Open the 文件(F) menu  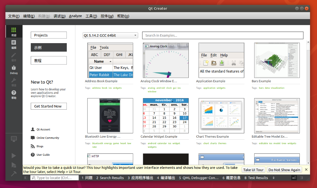click(14, 16)
